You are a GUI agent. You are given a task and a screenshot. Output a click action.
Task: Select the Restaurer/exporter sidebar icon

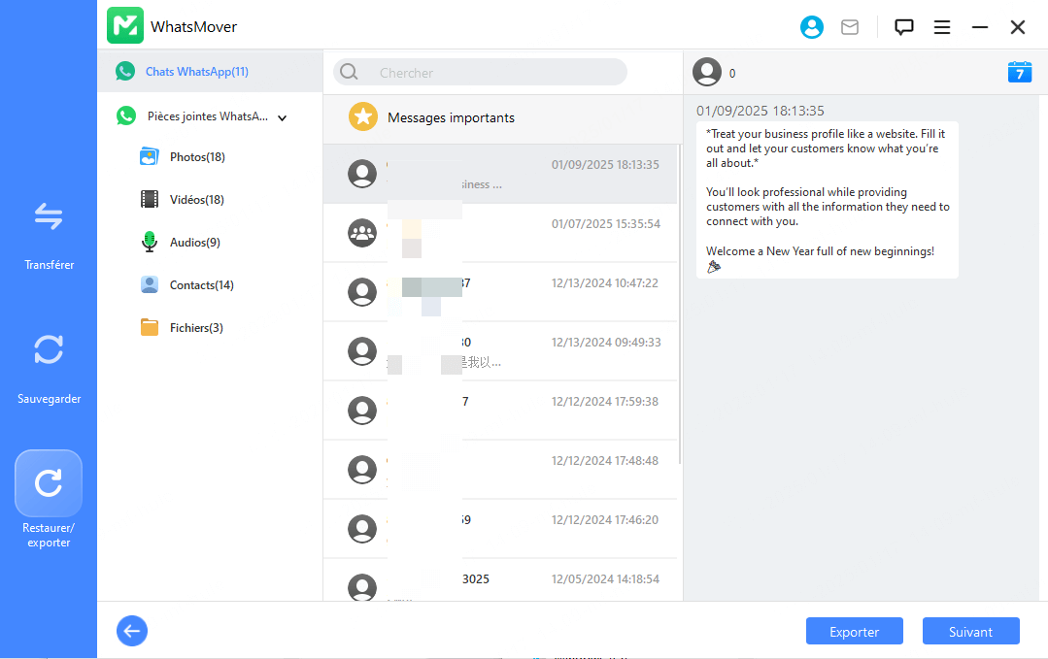click(49, 482)
